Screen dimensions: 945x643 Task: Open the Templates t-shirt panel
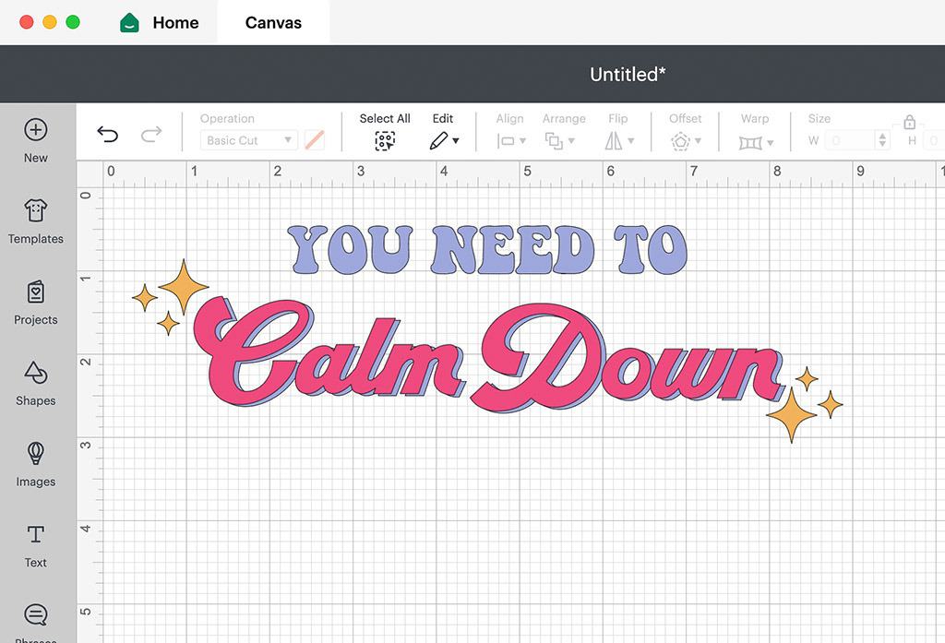36,210
